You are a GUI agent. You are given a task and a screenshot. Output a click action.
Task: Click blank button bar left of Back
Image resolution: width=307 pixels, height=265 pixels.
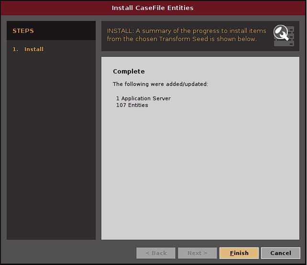(72, 253)
